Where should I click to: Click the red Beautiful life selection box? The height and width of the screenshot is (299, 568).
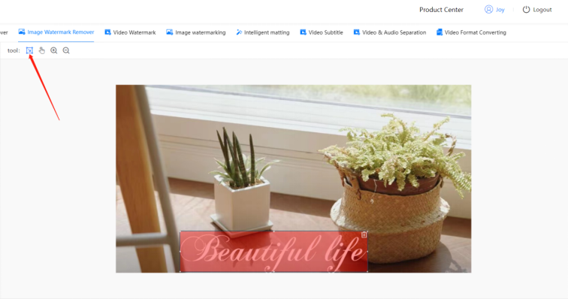273,251
